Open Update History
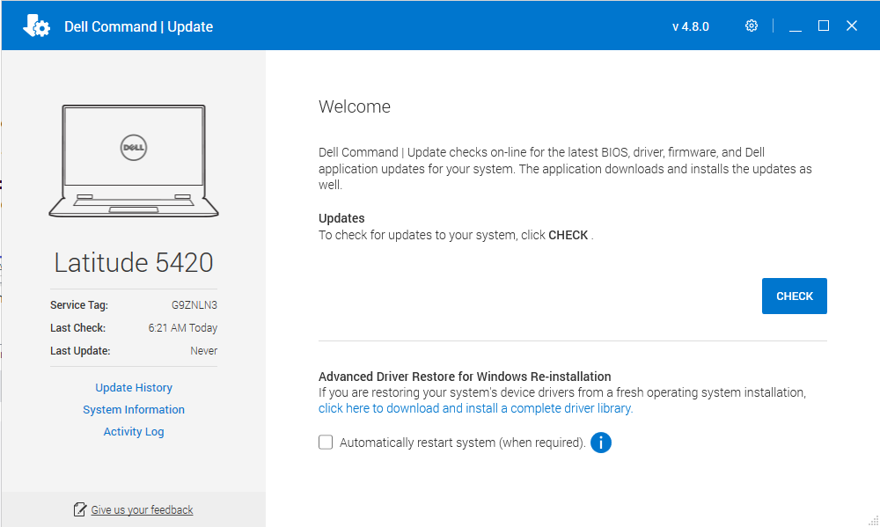 [134, 388]
